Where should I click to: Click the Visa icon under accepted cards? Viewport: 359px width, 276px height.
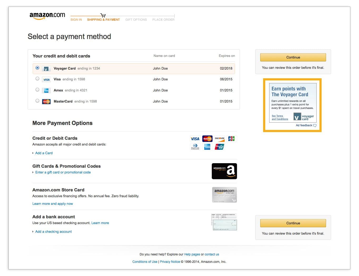click(x=195, y=139)
